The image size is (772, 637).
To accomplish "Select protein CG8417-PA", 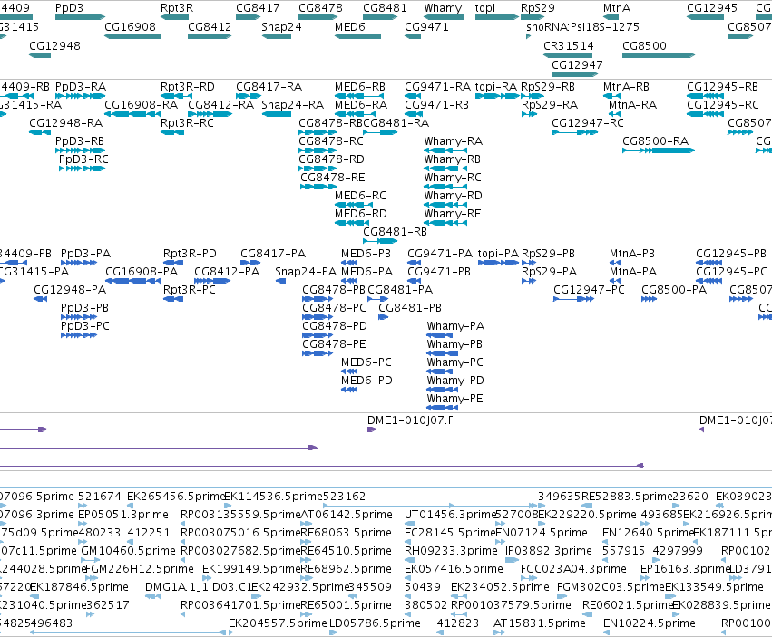I will pyautogui.click(x=250, y=263).
